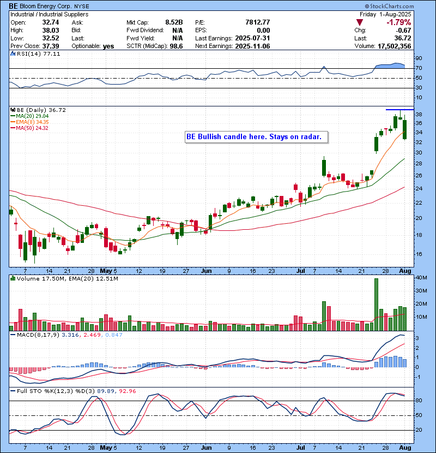Click the -1.79% percent change

399,22
